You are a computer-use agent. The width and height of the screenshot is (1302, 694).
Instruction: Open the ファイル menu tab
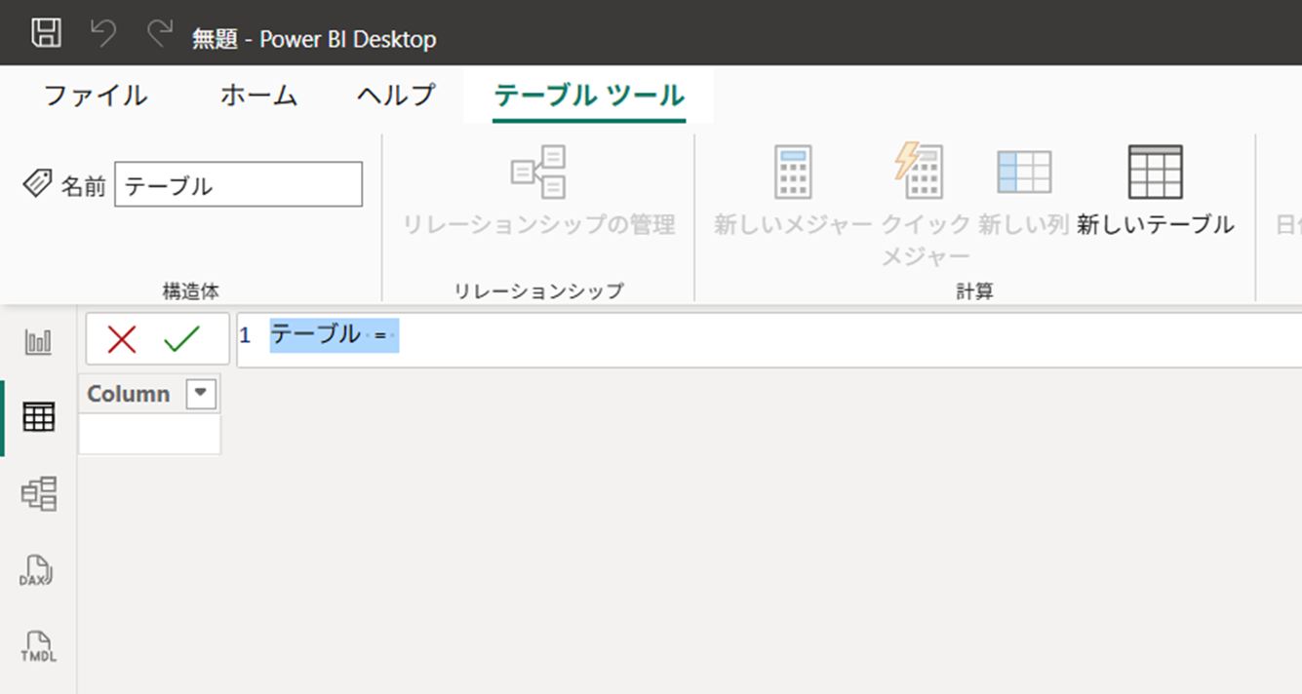pos(96,96)
